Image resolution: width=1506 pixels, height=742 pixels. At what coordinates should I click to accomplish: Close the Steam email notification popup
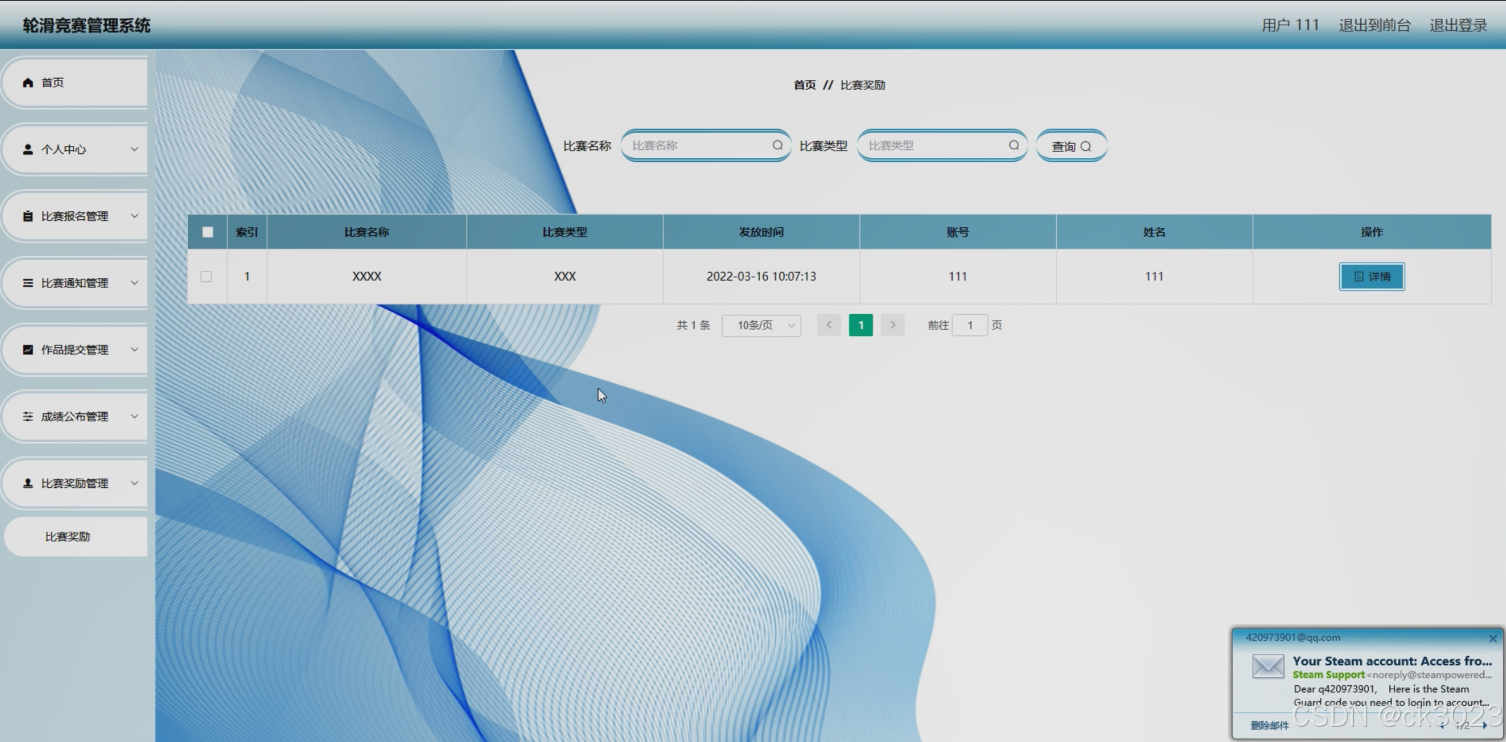[x=1493, y=639]
